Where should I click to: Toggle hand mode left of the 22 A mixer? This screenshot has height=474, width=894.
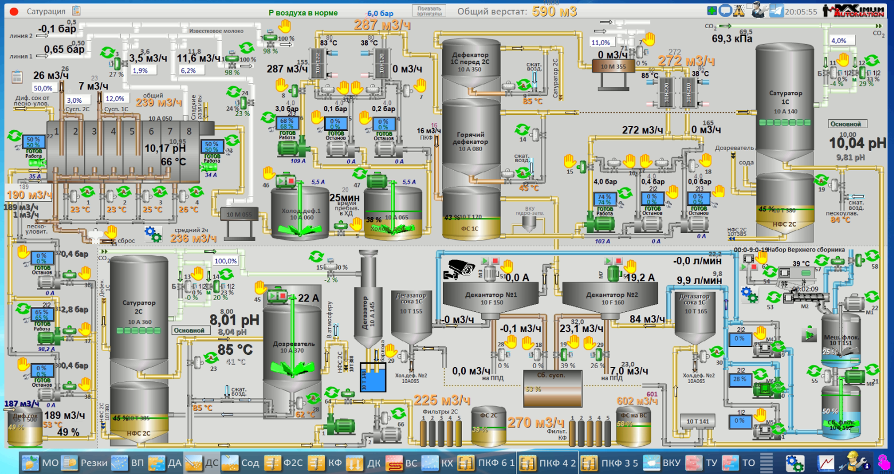point(260,288)
